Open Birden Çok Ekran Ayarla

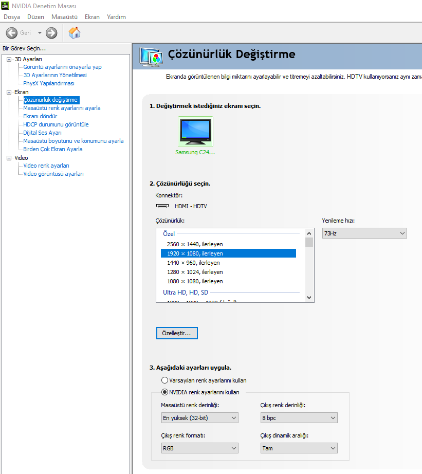pyautogui.click(x=53, y=149)
